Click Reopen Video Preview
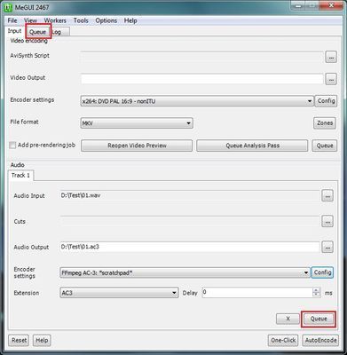The width and height of the screenshot is (347, 355). pos(137,146)
